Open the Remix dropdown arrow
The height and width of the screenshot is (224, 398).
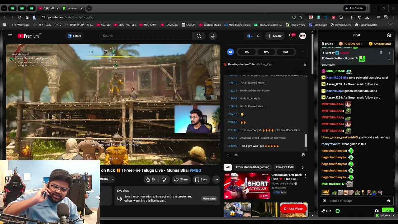(x=112, y=179)
